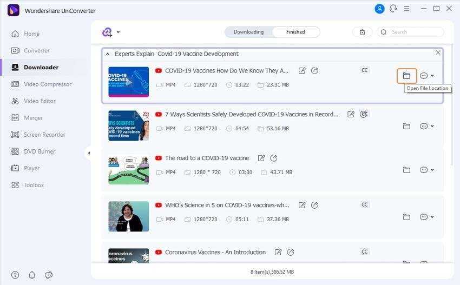This screenshot has height=285, width=460.
Task: Open Video Compressor in the sidebar
Action: (x=47, y=84)
